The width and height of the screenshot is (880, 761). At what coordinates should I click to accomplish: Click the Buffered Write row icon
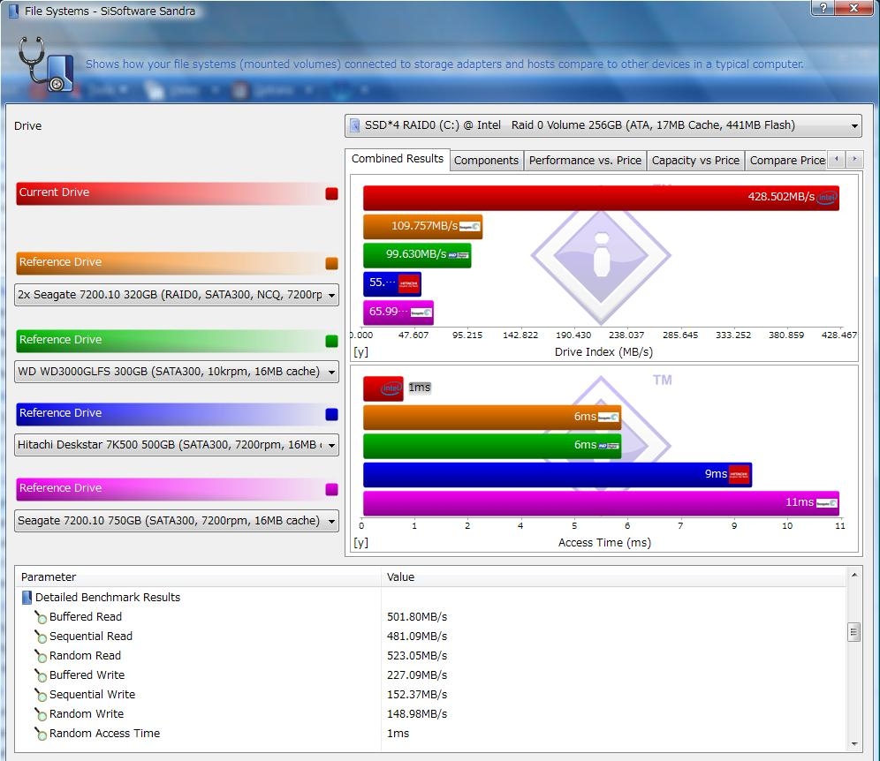(x=41, y=675)
